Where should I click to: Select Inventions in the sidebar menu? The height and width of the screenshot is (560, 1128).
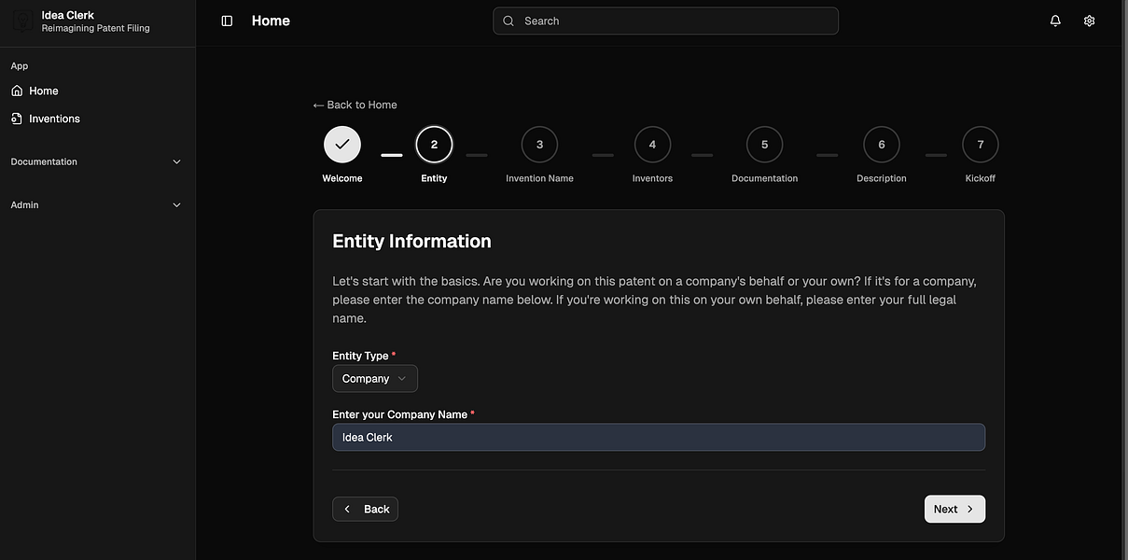(x=54, y=119)
